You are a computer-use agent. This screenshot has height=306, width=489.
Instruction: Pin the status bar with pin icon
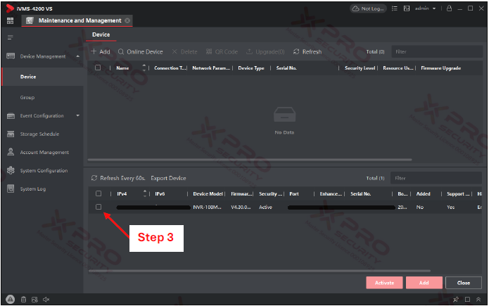click(x=456, y=300)
